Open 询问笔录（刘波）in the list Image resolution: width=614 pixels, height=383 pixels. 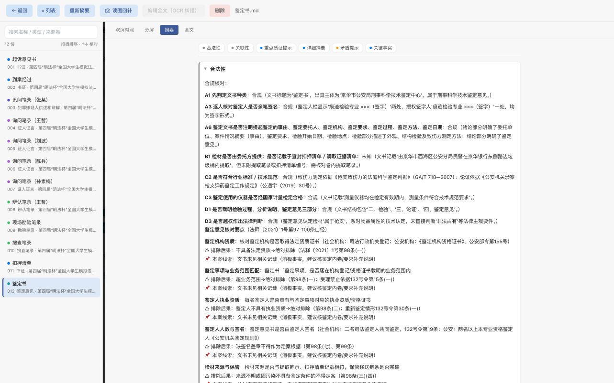pos(51,144)
